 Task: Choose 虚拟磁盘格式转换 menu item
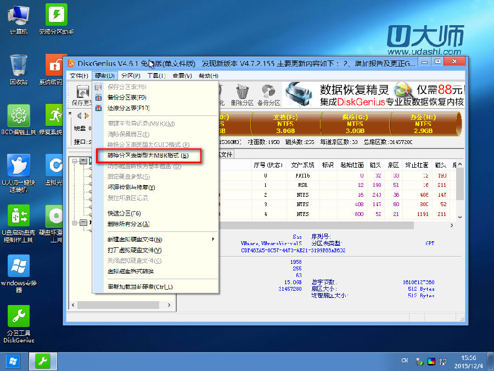156,272
